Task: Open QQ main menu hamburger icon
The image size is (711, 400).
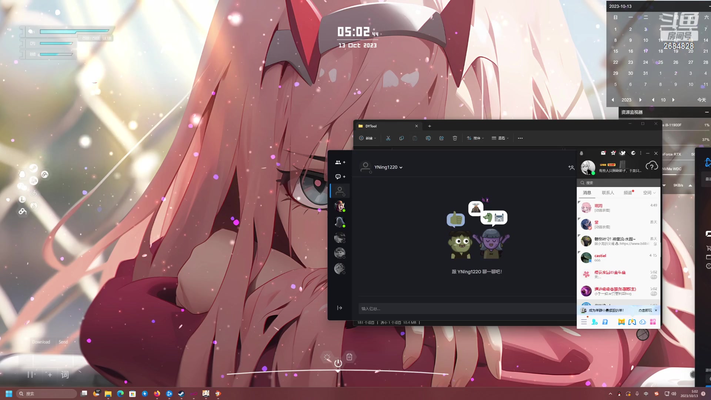Action: pos(584,322)
